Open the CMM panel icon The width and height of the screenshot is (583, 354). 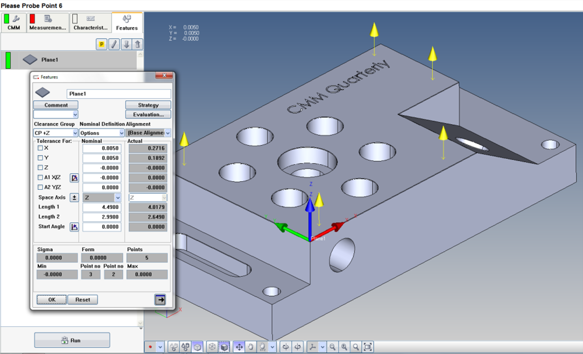[x=13, y=23]
